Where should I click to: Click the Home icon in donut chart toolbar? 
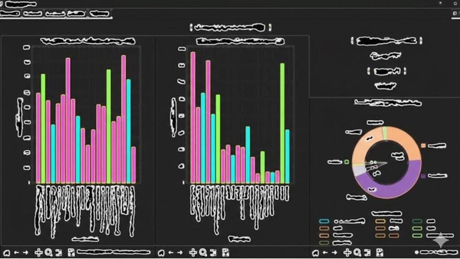pos(315,253)
